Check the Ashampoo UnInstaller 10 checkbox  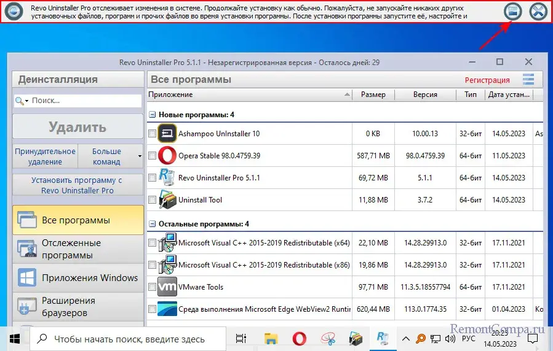(153, 134)
